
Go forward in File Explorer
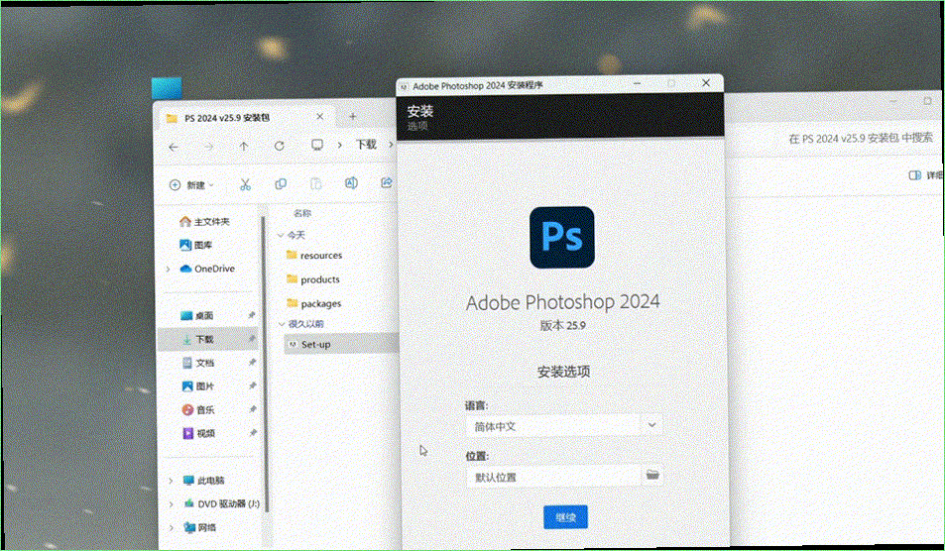pyautogui.click(x=208, y=147)
